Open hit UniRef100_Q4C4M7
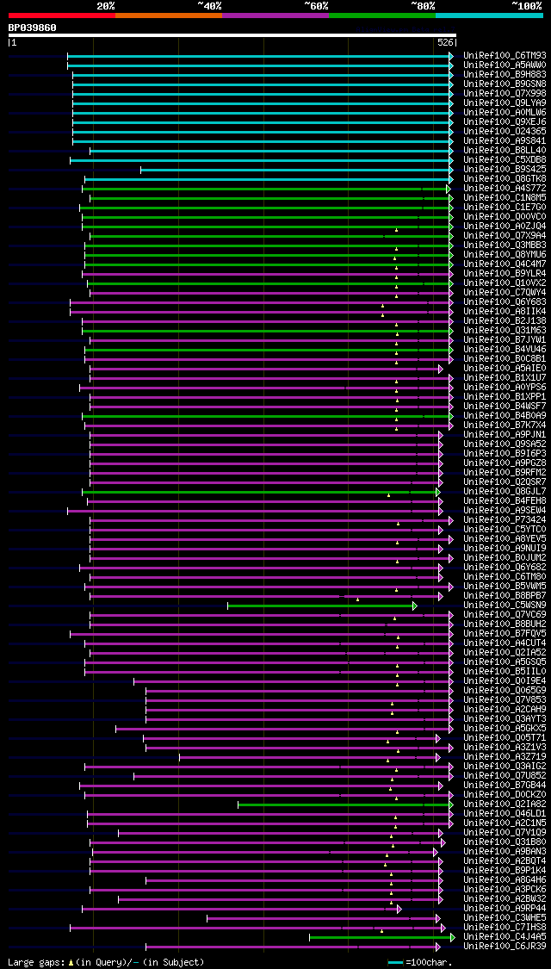This screenshot has height=969, width=551. pos(505,264)
